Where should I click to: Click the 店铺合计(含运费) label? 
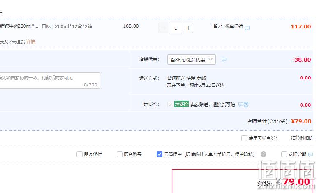267,121
